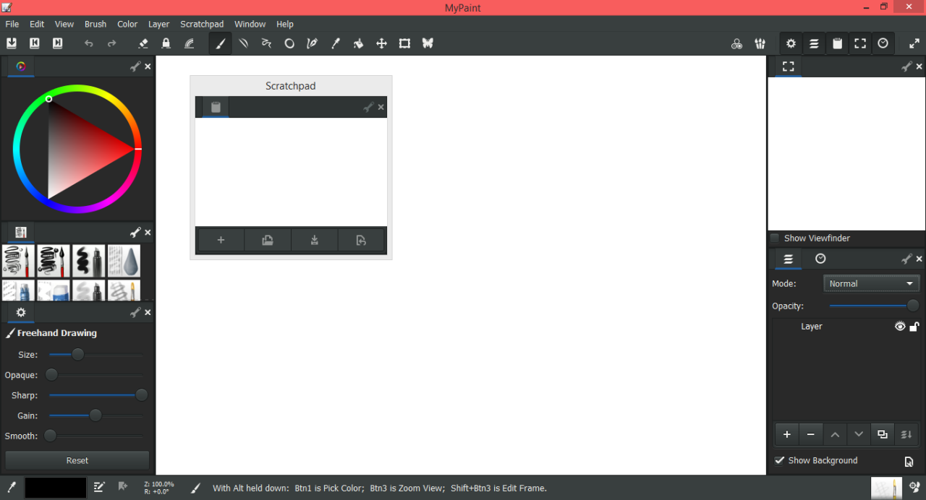Toggle fullscreen with the expand arrows icon
This screenshot has height=500, width=926.
click(x=914, y=43)
